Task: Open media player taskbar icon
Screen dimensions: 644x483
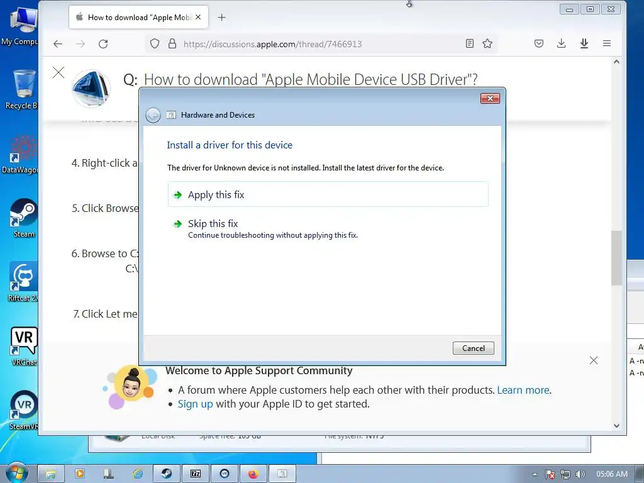Action: click(x=80, y=474)
